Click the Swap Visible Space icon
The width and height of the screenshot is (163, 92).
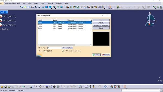tap(61, 7)
